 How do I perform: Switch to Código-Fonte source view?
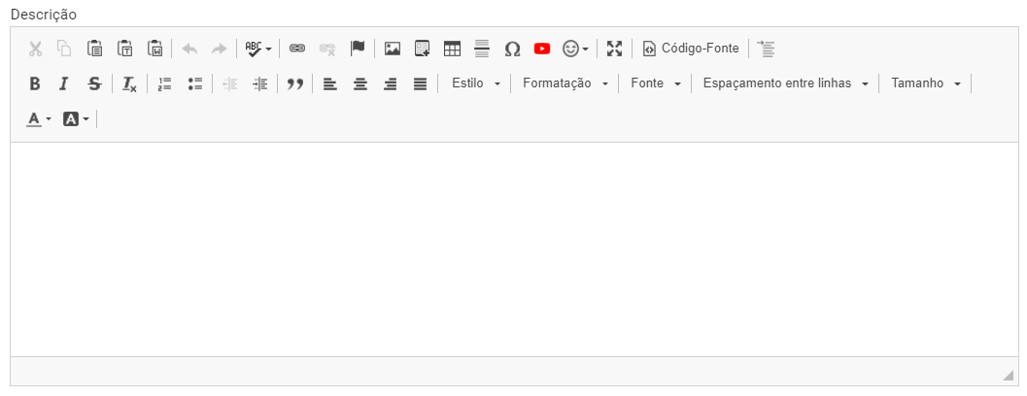pos(691,49)
